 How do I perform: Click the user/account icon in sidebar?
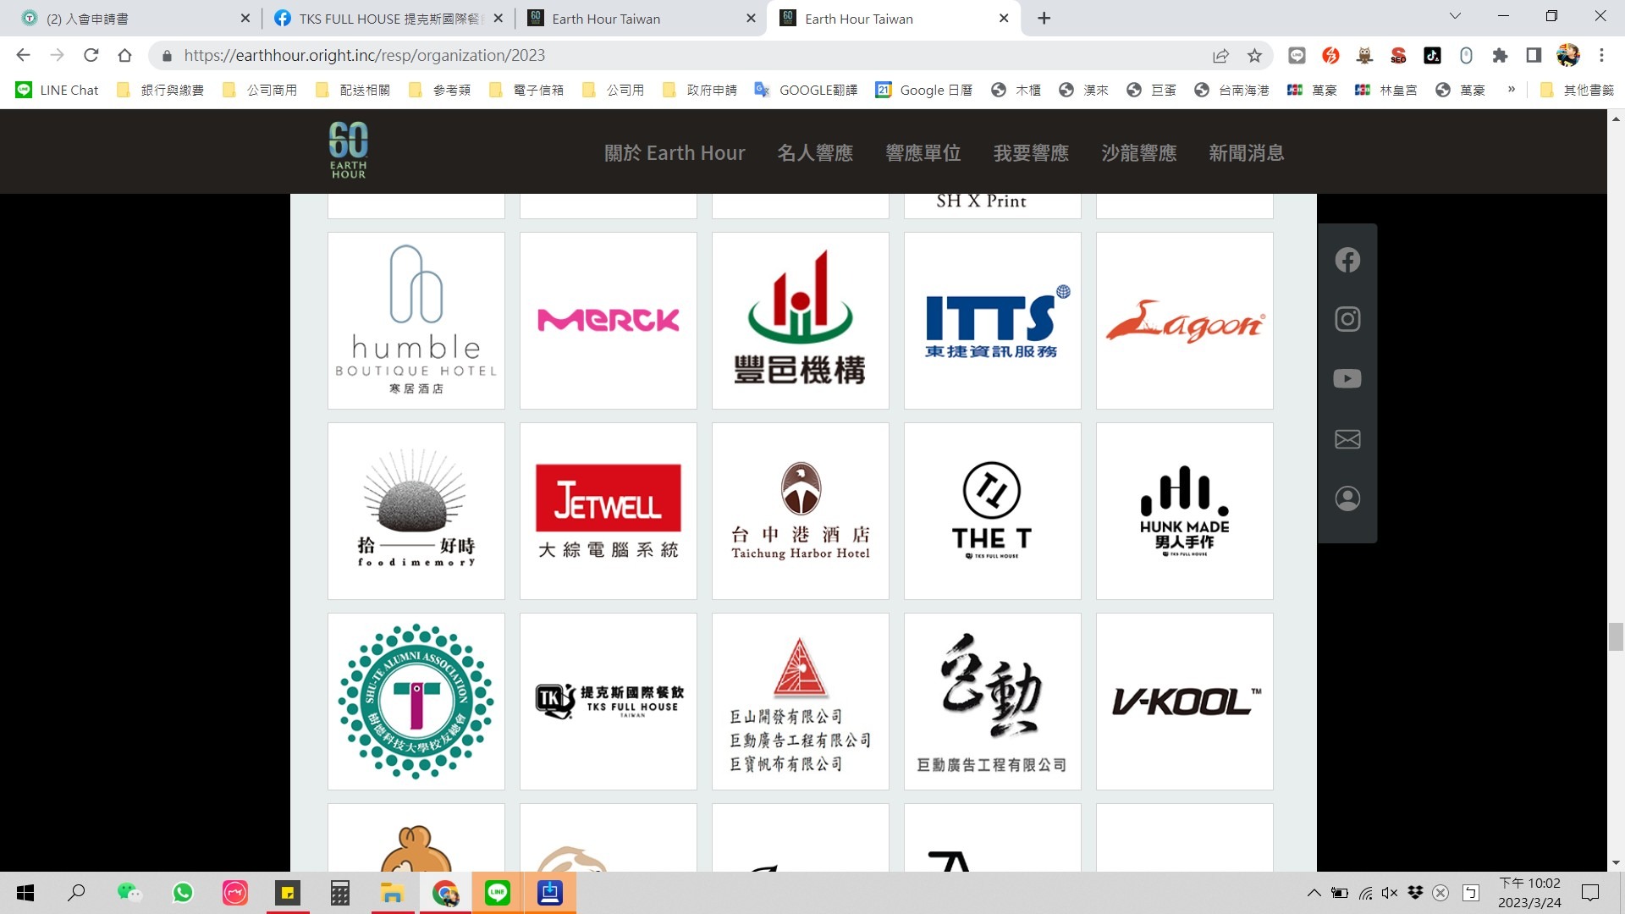tap(1347, 498)
